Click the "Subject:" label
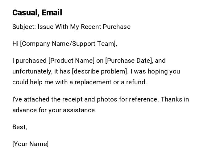 click(x=24, y=27)
